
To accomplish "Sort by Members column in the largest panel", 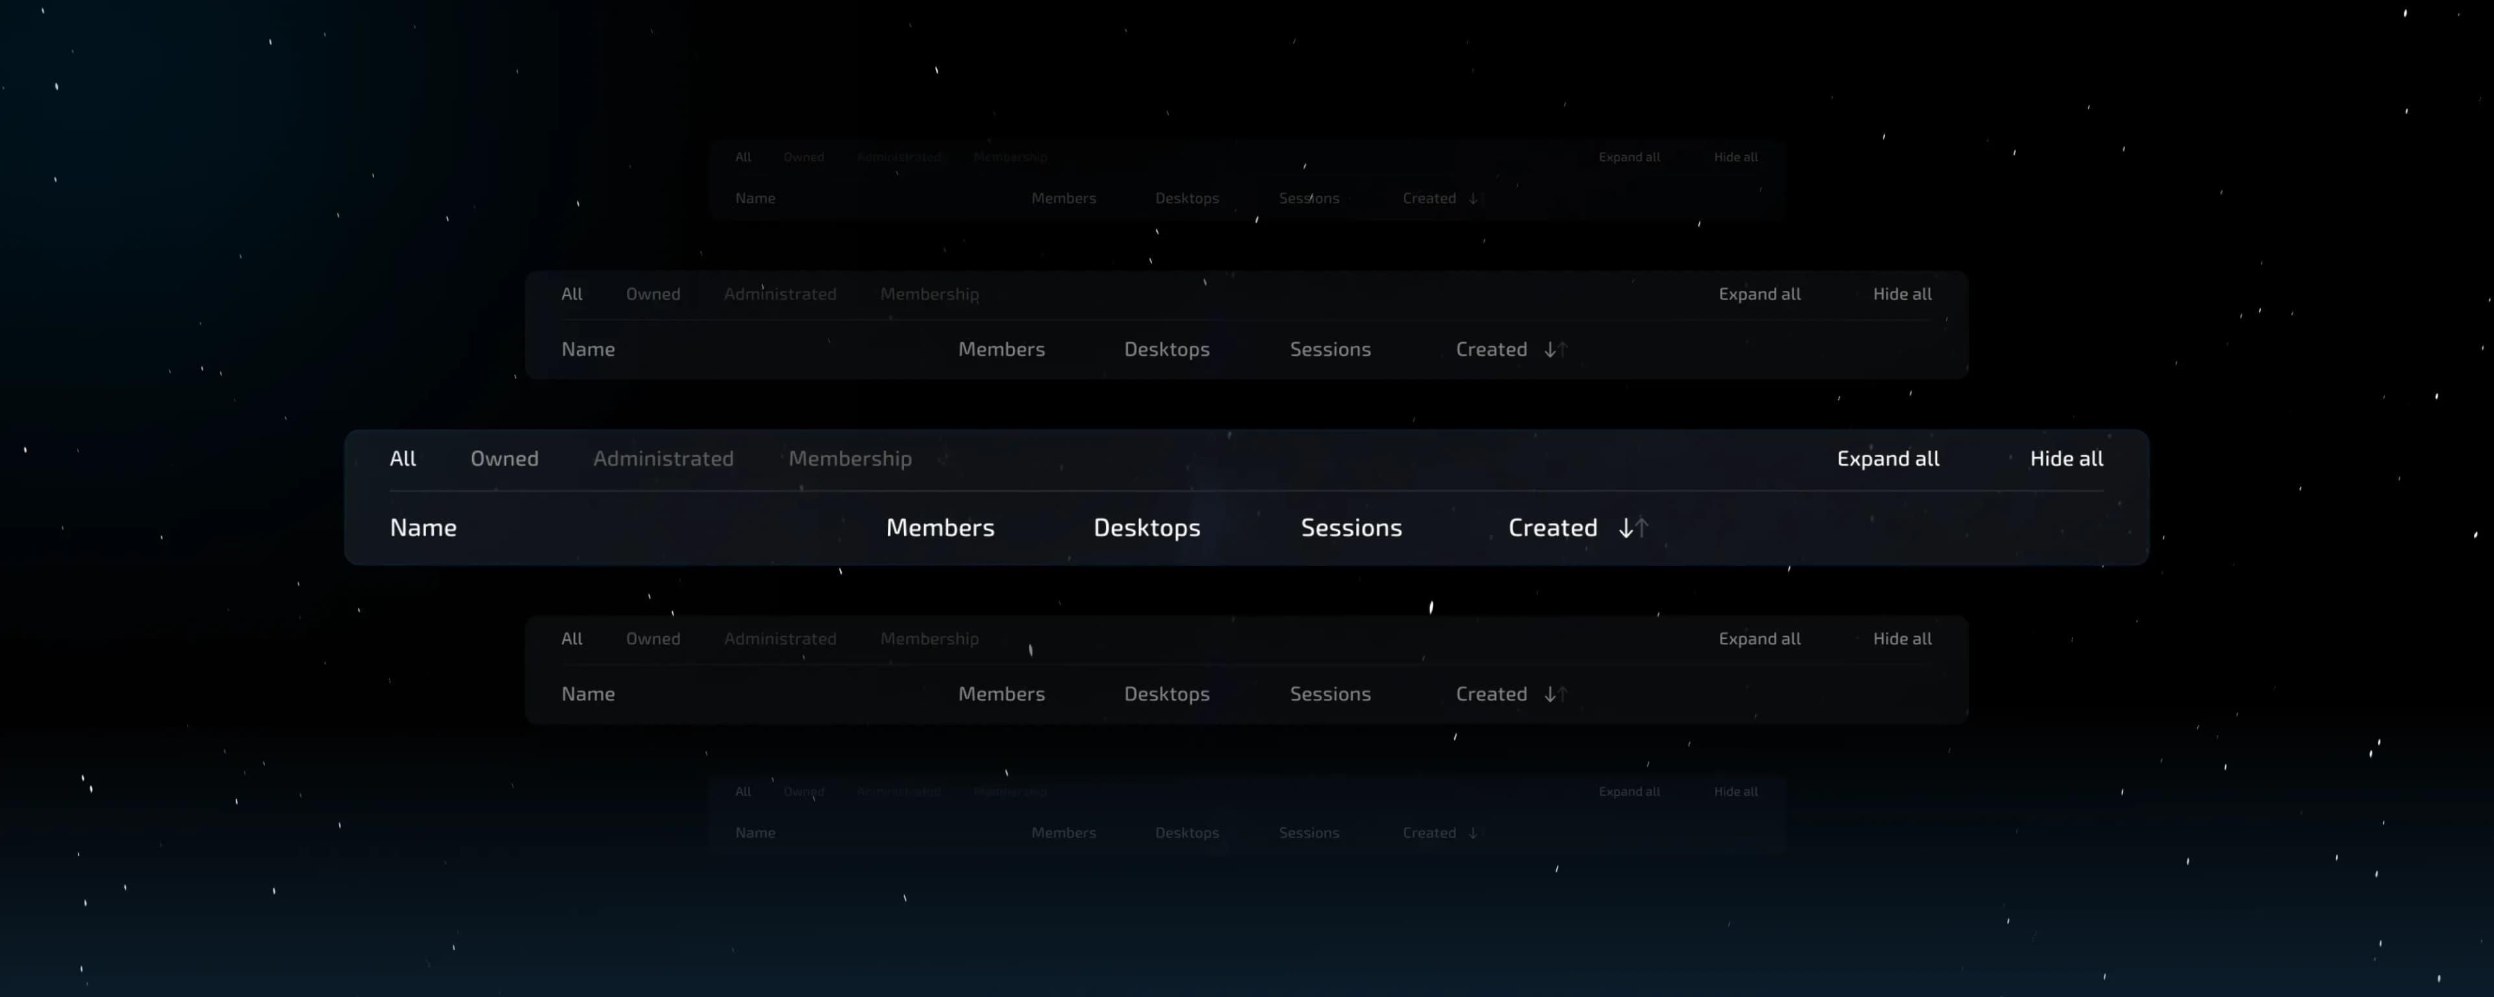I will (940, 528).
